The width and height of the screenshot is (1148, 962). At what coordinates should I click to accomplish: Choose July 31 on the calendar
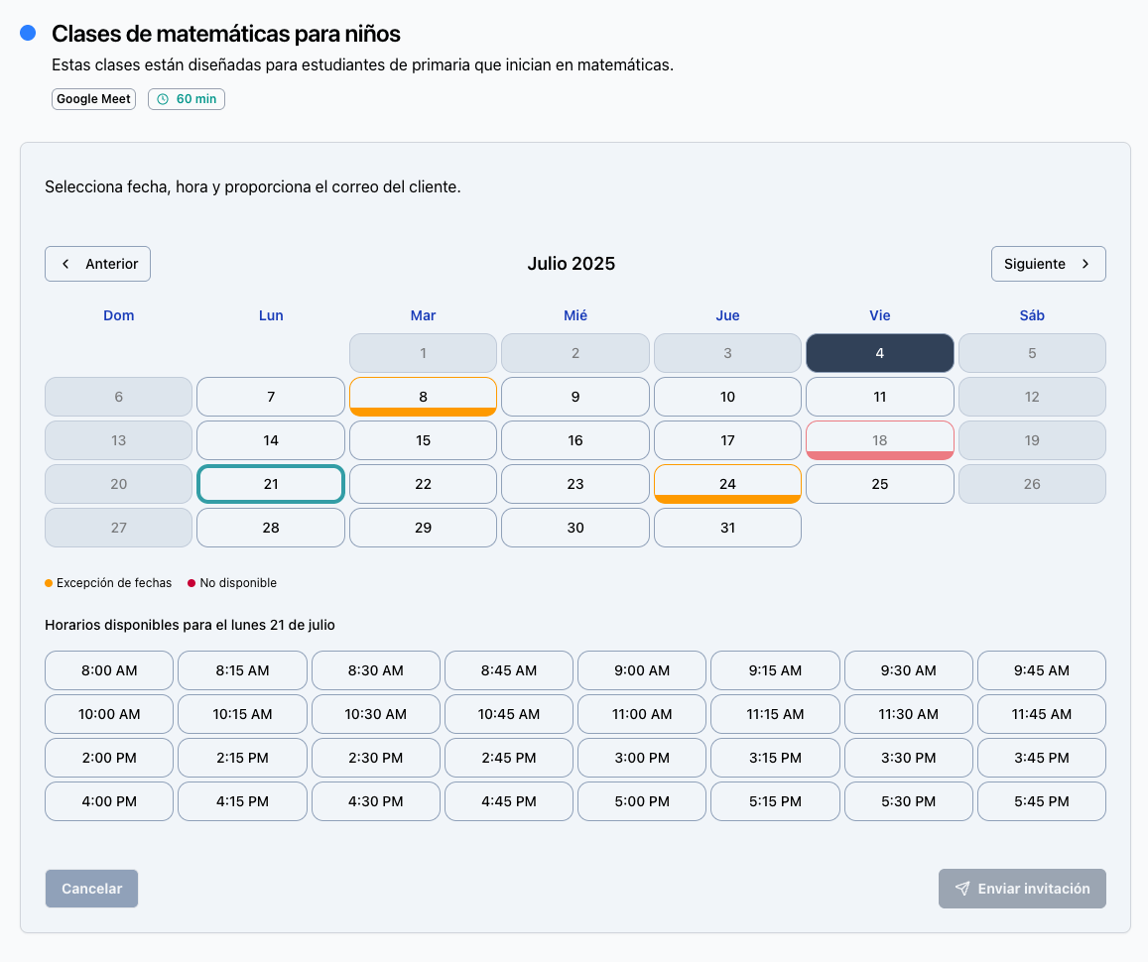click(x=727, y=528)
